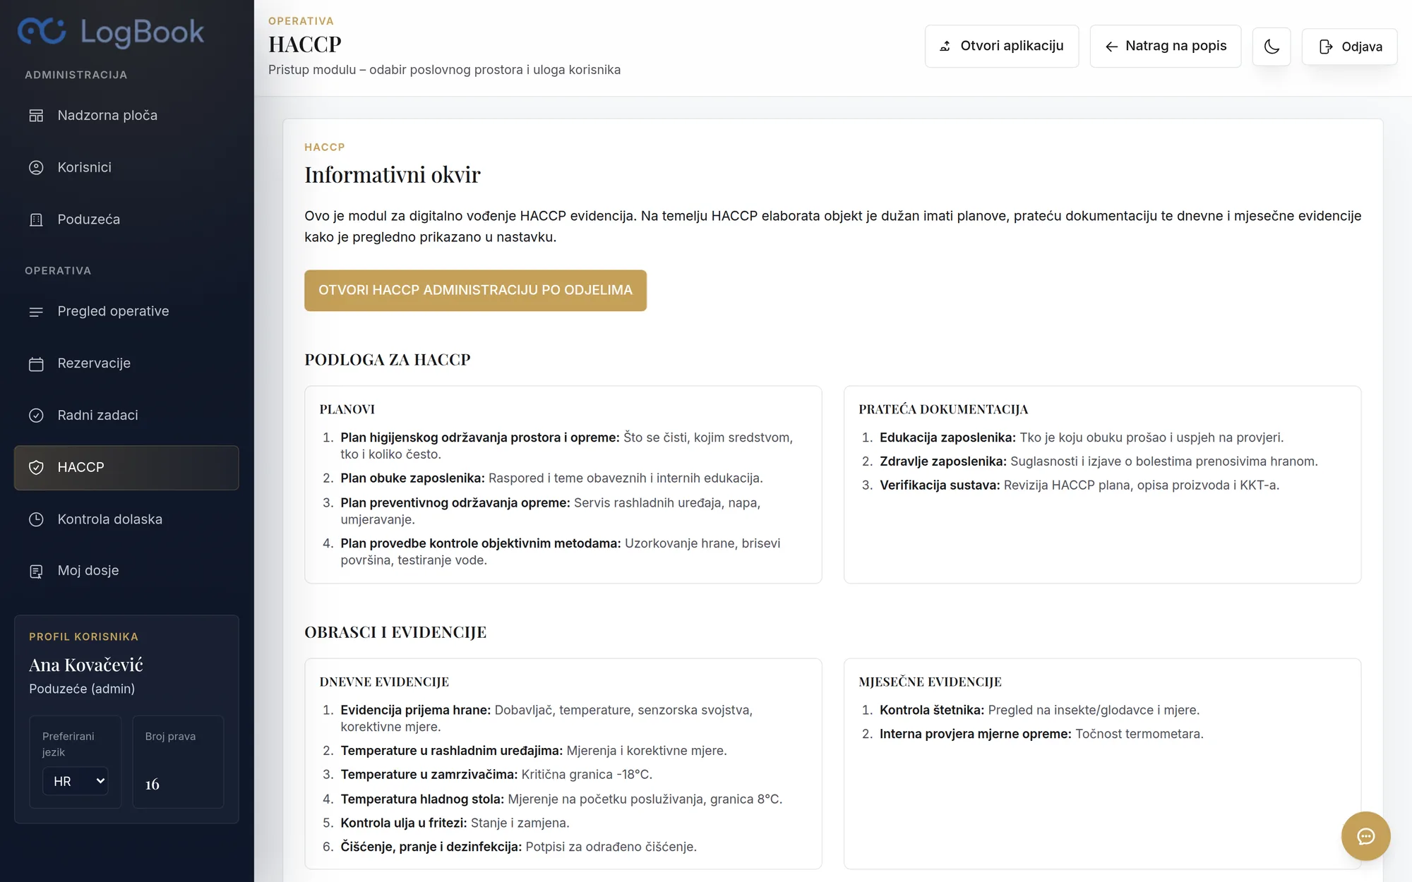Click the Pristup modulu subtitle text
Viewport: 1412px width, 882px height.
point(444,70)
